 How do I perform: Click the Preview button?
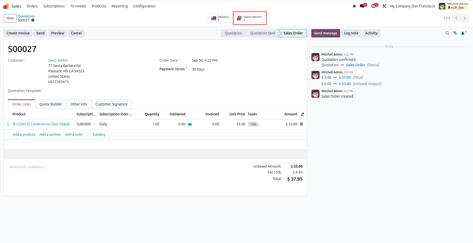58,33
